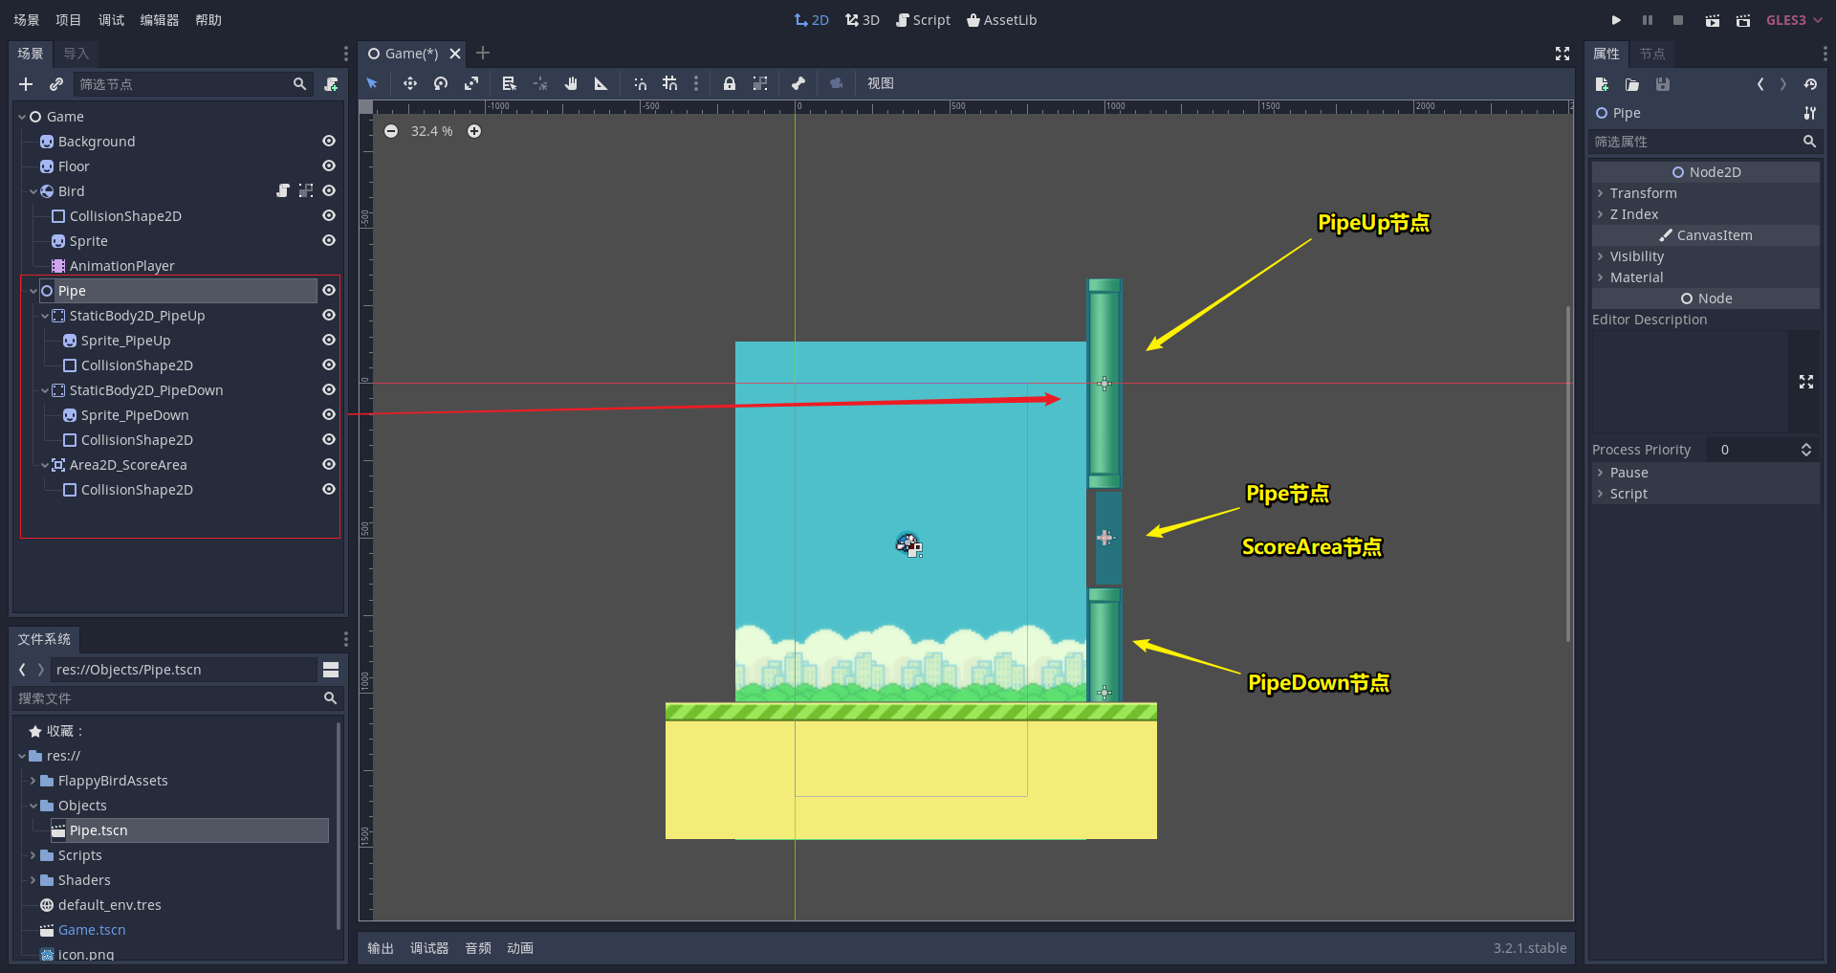Collapse the Pipe node in scene tree
Screen dimensions: 1836x973
33,291
